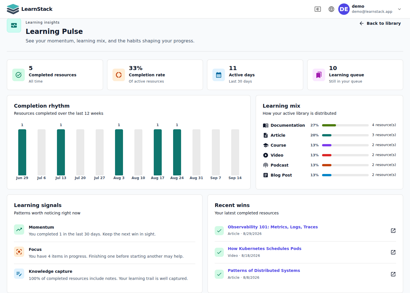Click the Podcast broadcast icon
The image size is (410, 293).
click(x=266, y=165)
